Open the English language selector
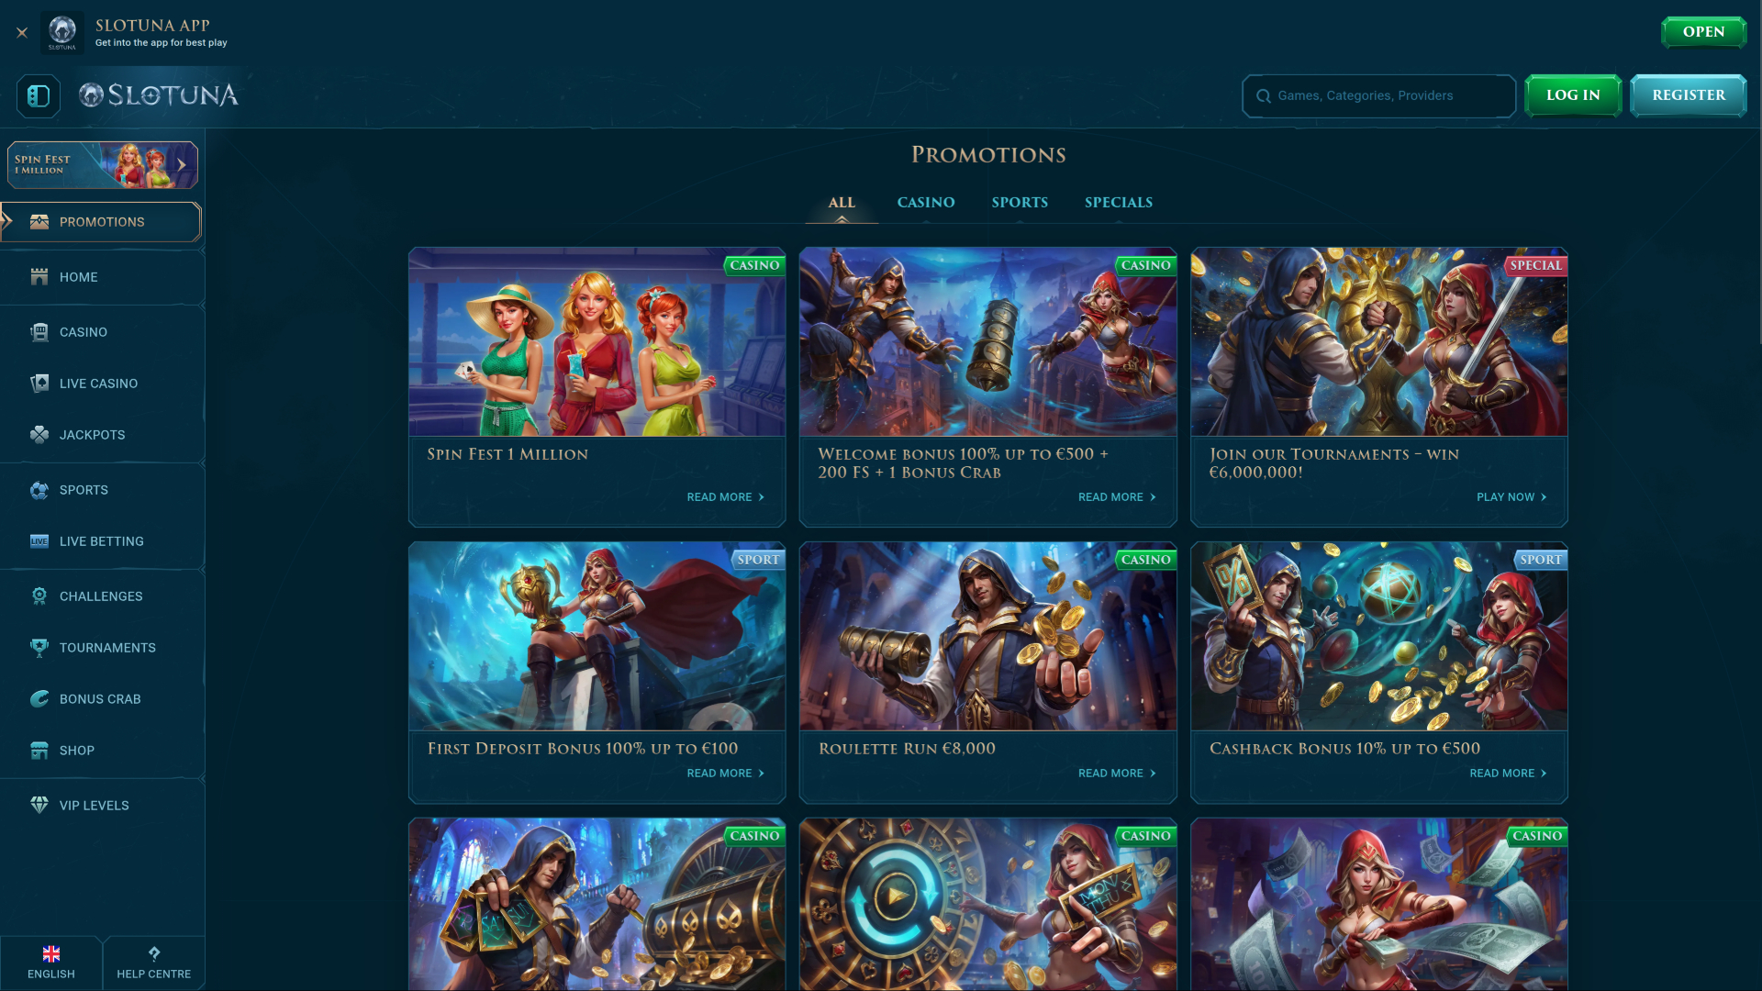Screen dimensions: 1762x991 click(x=51, y=962)
